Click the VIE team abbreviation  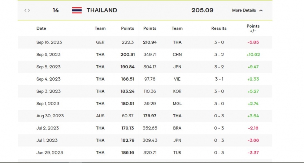pos(177,79)
